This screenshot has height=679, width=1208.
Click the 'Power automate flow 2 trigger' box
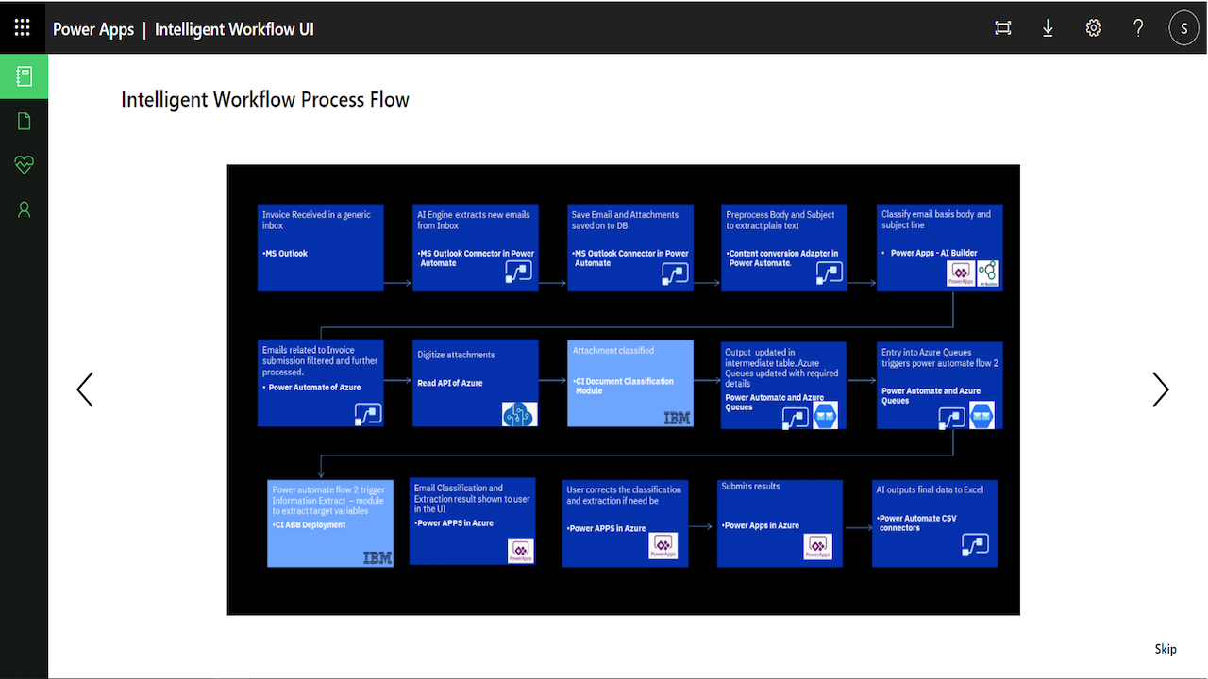[x=330, y=522]
